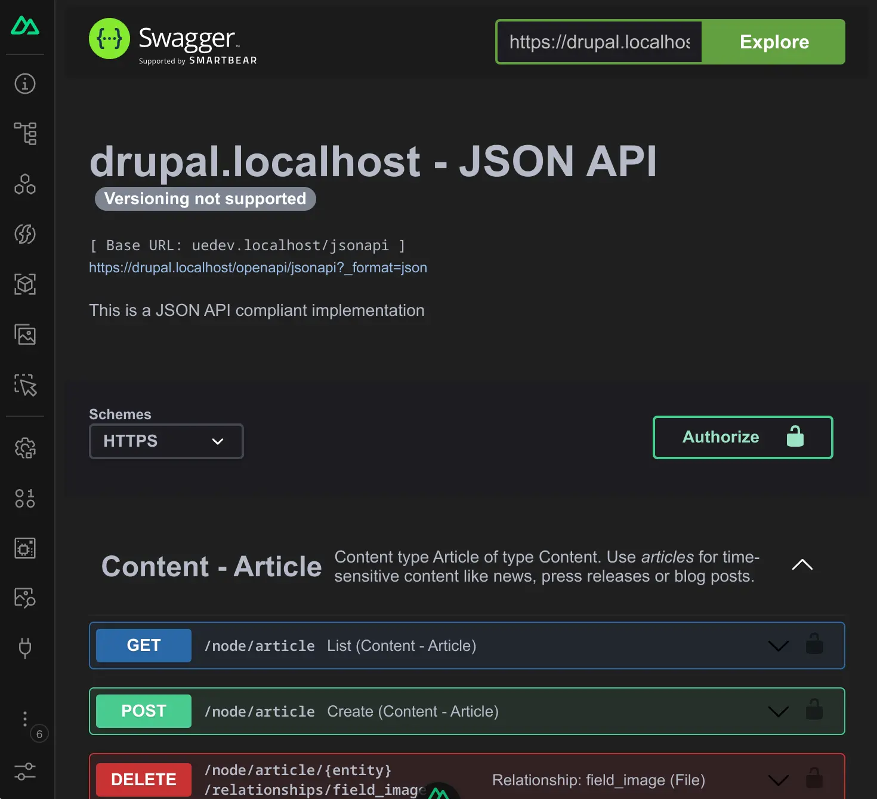Open the chip-shaped square icon in sidebar
Viewport: 877px width, 799px height.
click(x=25, y=548)
